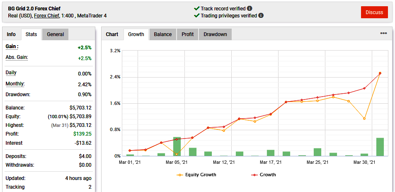Click the last green bar after Mar 30

380,147
